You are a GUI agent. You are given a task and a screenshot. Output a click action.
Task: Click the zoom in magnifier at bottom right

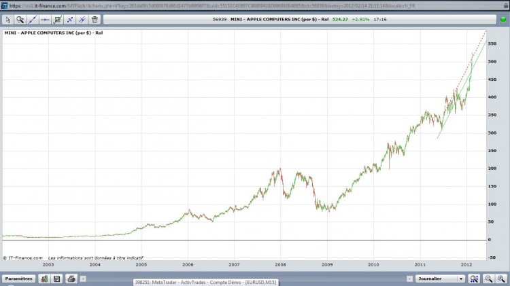[501, 279]
